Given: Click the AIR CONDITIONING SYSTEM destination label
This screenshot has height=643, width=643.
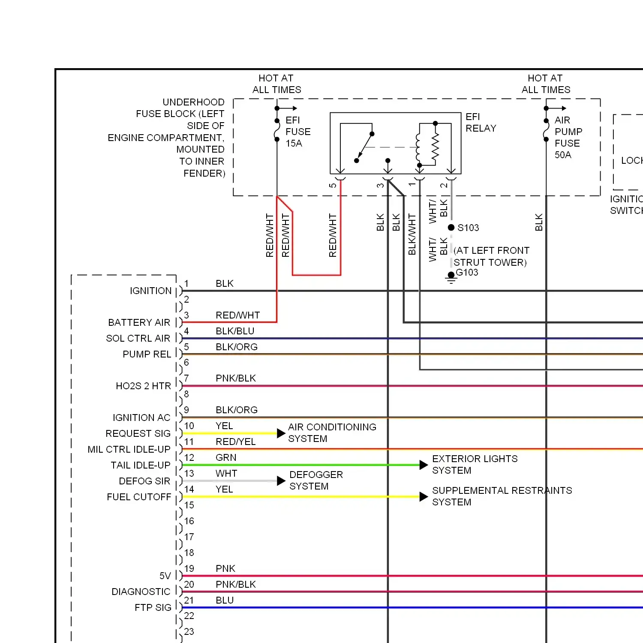Looking at the screenshot, I should tap(332, 433).
